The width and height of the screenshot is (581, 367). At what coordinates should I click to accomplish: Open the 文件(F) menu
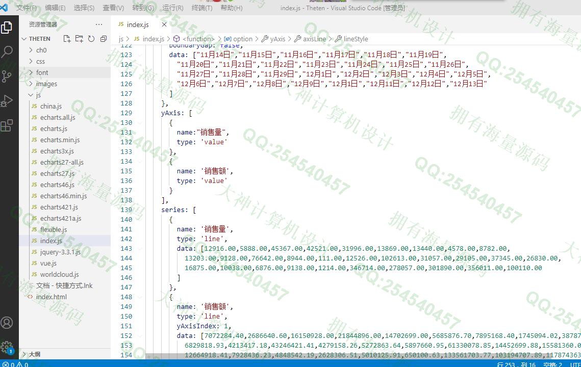[27, 8]
